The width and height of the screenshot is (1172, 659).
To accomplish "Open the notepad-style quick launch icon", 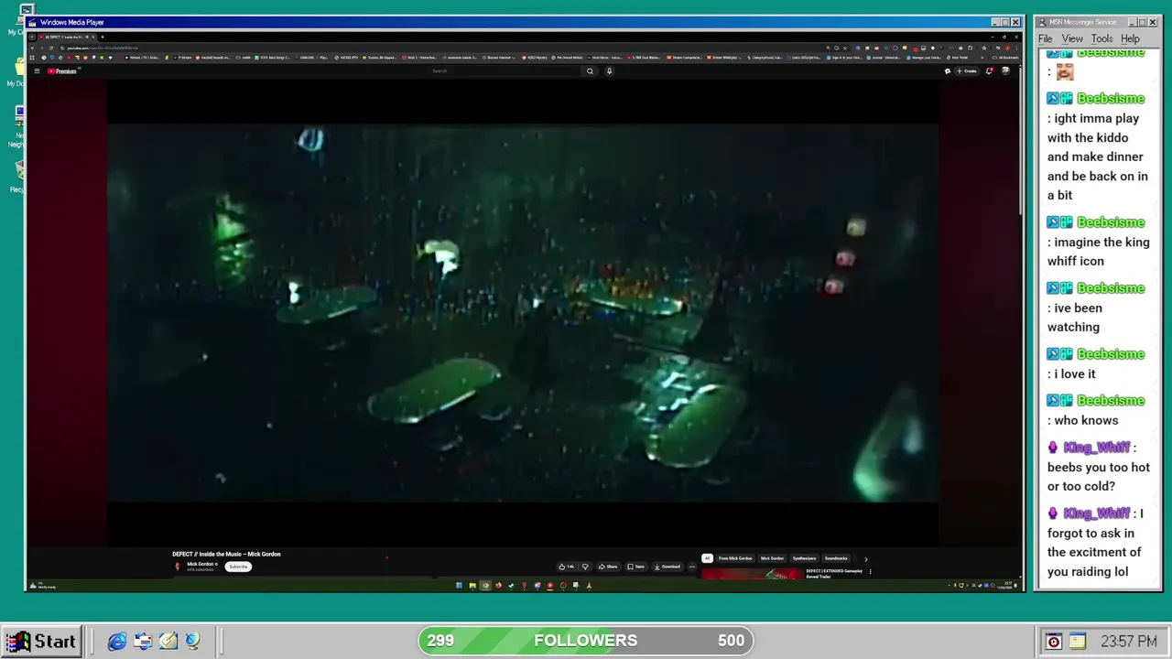I will click(168, 642).
